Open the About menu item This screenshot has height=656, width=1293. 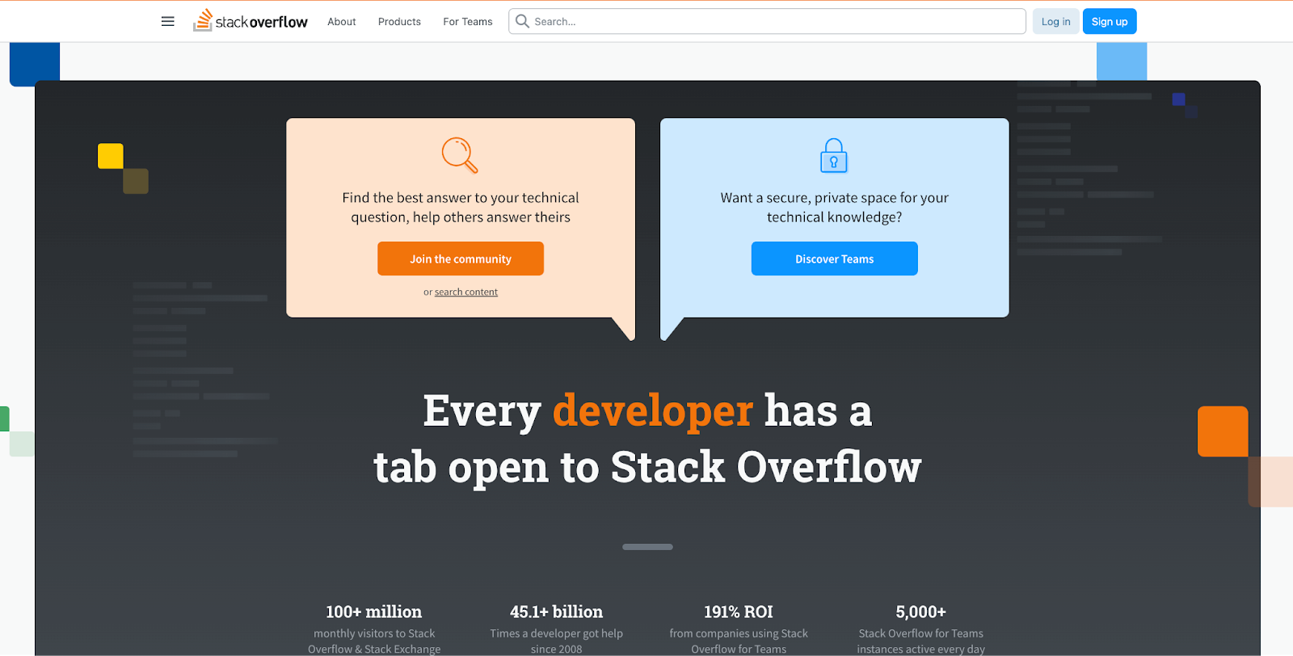point(342,22)
